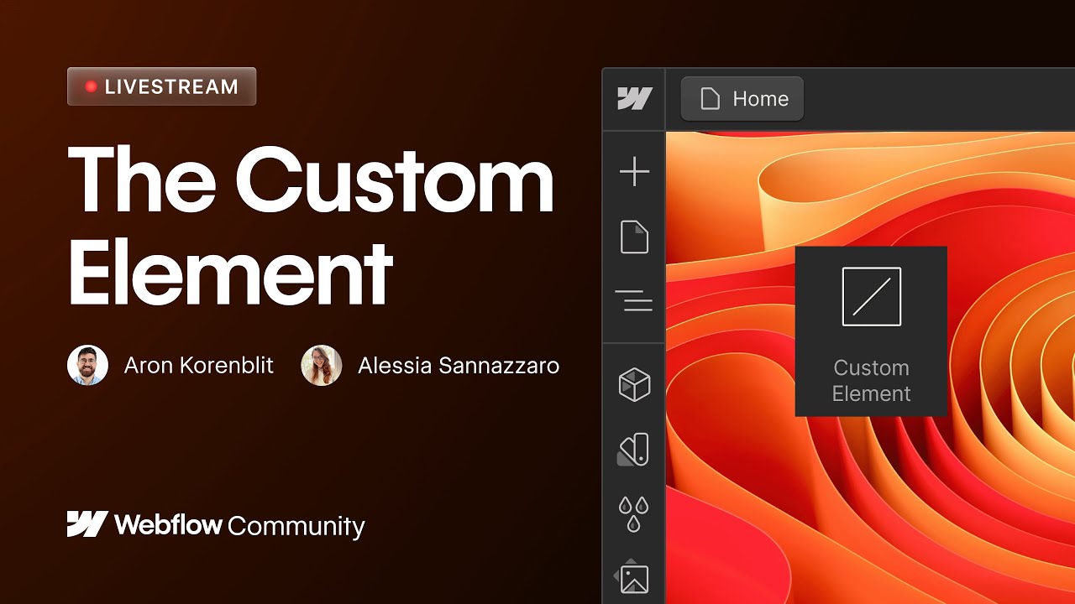Viewport: 1075px width, 604px height.
Task: Click the Webflow Community logo
Action: point(216,525)
